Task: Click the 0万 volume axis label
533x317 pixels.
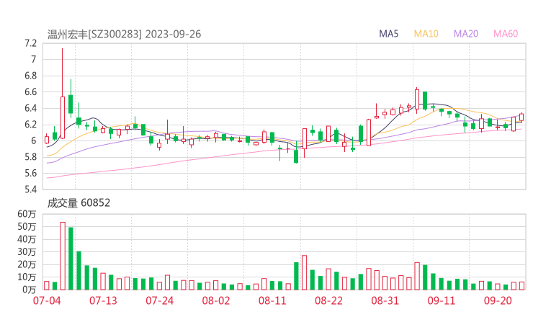Action: [30, 290]
